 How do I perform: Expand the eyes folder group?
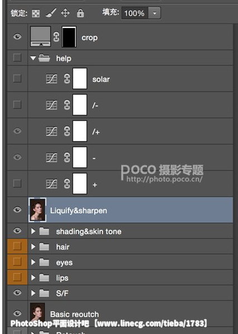33,262
